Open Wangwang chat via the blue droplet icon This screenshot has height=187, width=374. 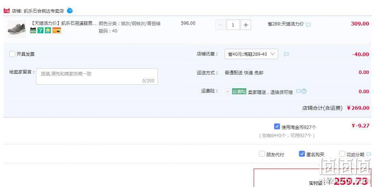pyautogui.click(x=70, y=10)
